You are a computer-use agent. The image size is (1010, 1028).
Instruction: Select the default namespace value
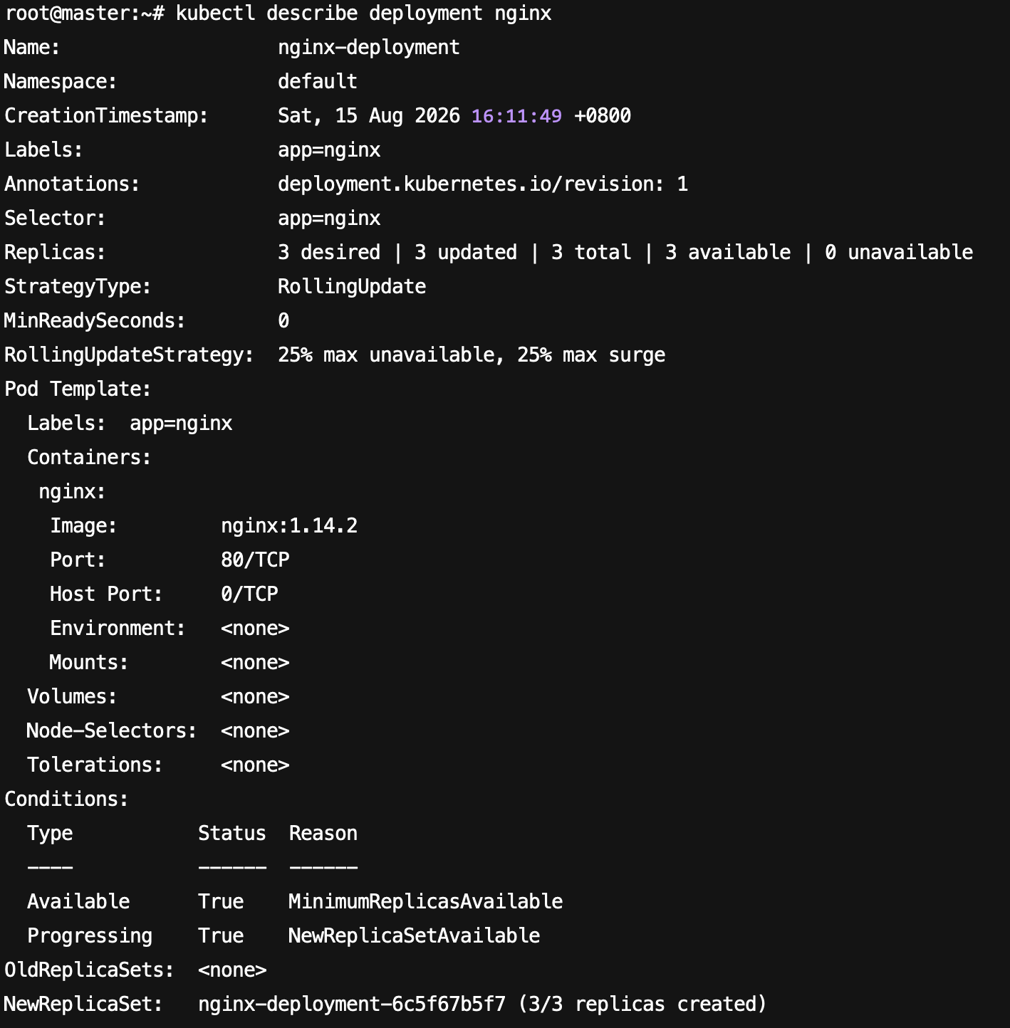coord(318,82)
